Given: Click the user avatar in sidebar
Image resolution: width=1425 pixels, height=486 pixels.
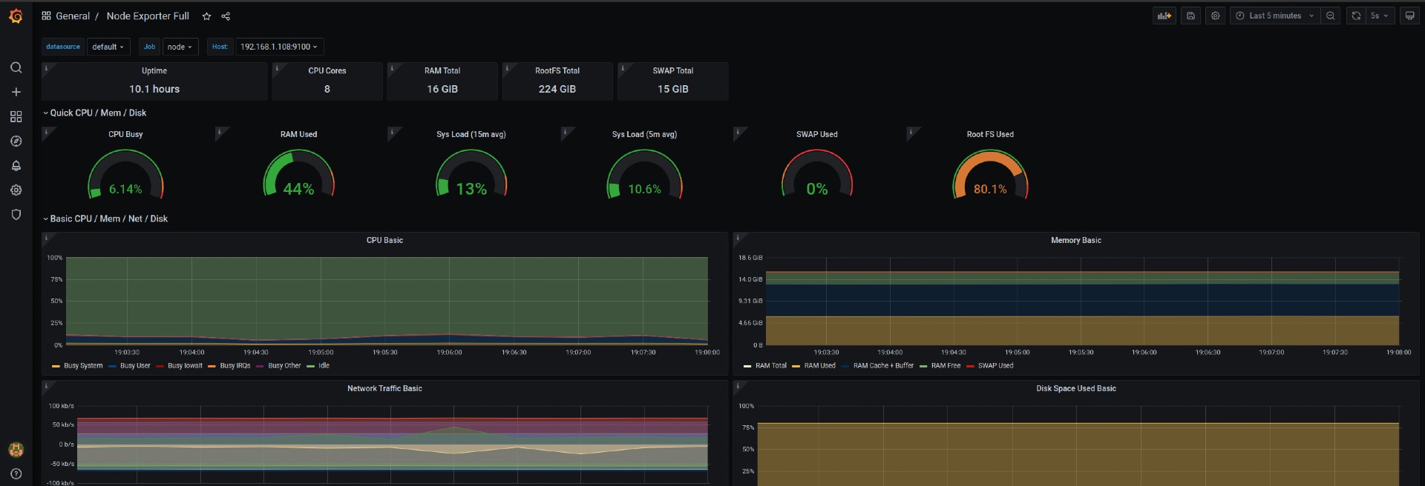Looking at the screenshot, I should (16, 449).
